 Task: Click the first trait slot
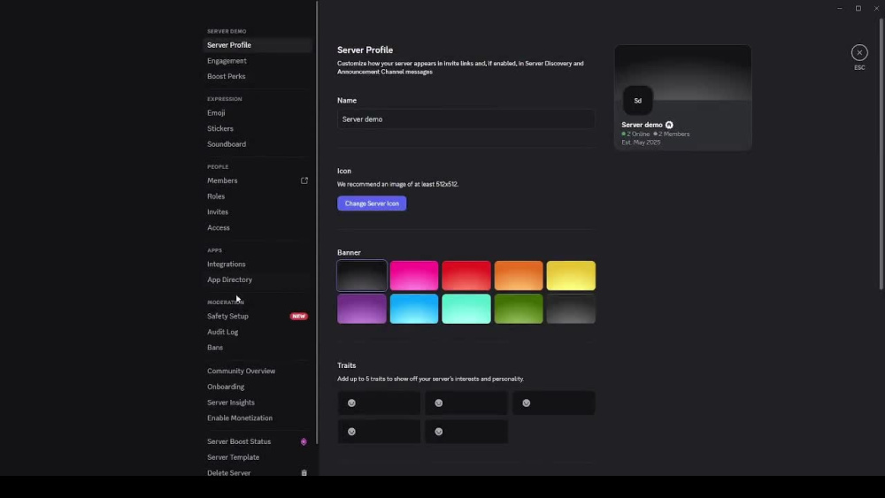(x=379, y=403)
